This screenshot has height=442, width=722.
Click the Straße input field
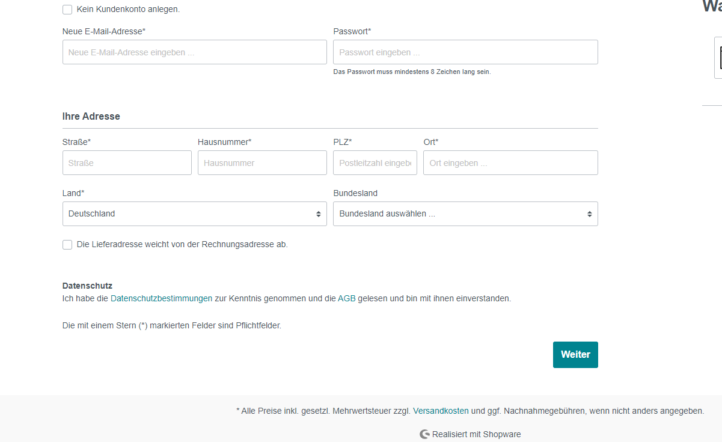click(x=127, y=162)
